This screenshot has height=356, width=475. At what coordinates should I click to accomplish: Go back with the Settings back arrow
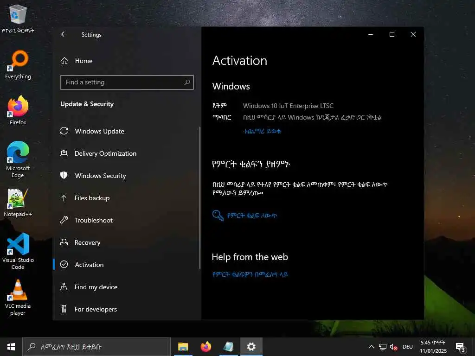pyautogui.click(x=64, y=34)
